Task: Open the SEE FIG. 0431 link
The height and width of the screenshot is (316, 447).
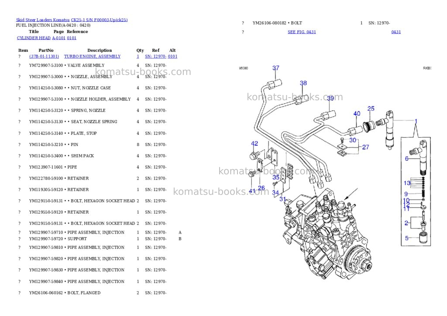Action: point(302,32)
